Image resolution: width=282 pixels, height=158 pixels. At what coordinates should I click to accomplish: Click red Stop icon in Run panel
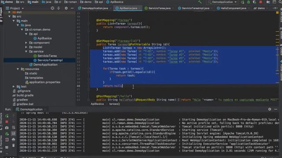pos(7,122)
